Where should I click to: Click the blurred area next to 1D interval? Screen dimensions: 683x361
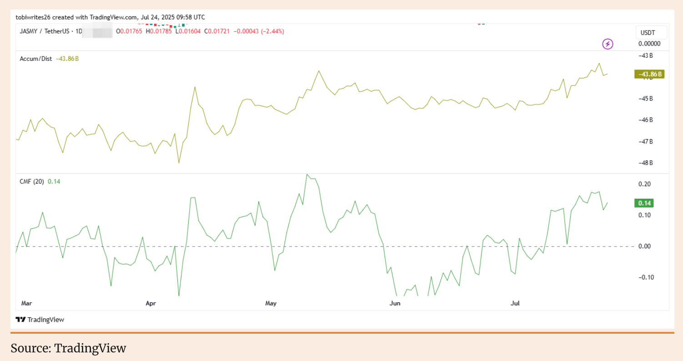click(98, 32)
